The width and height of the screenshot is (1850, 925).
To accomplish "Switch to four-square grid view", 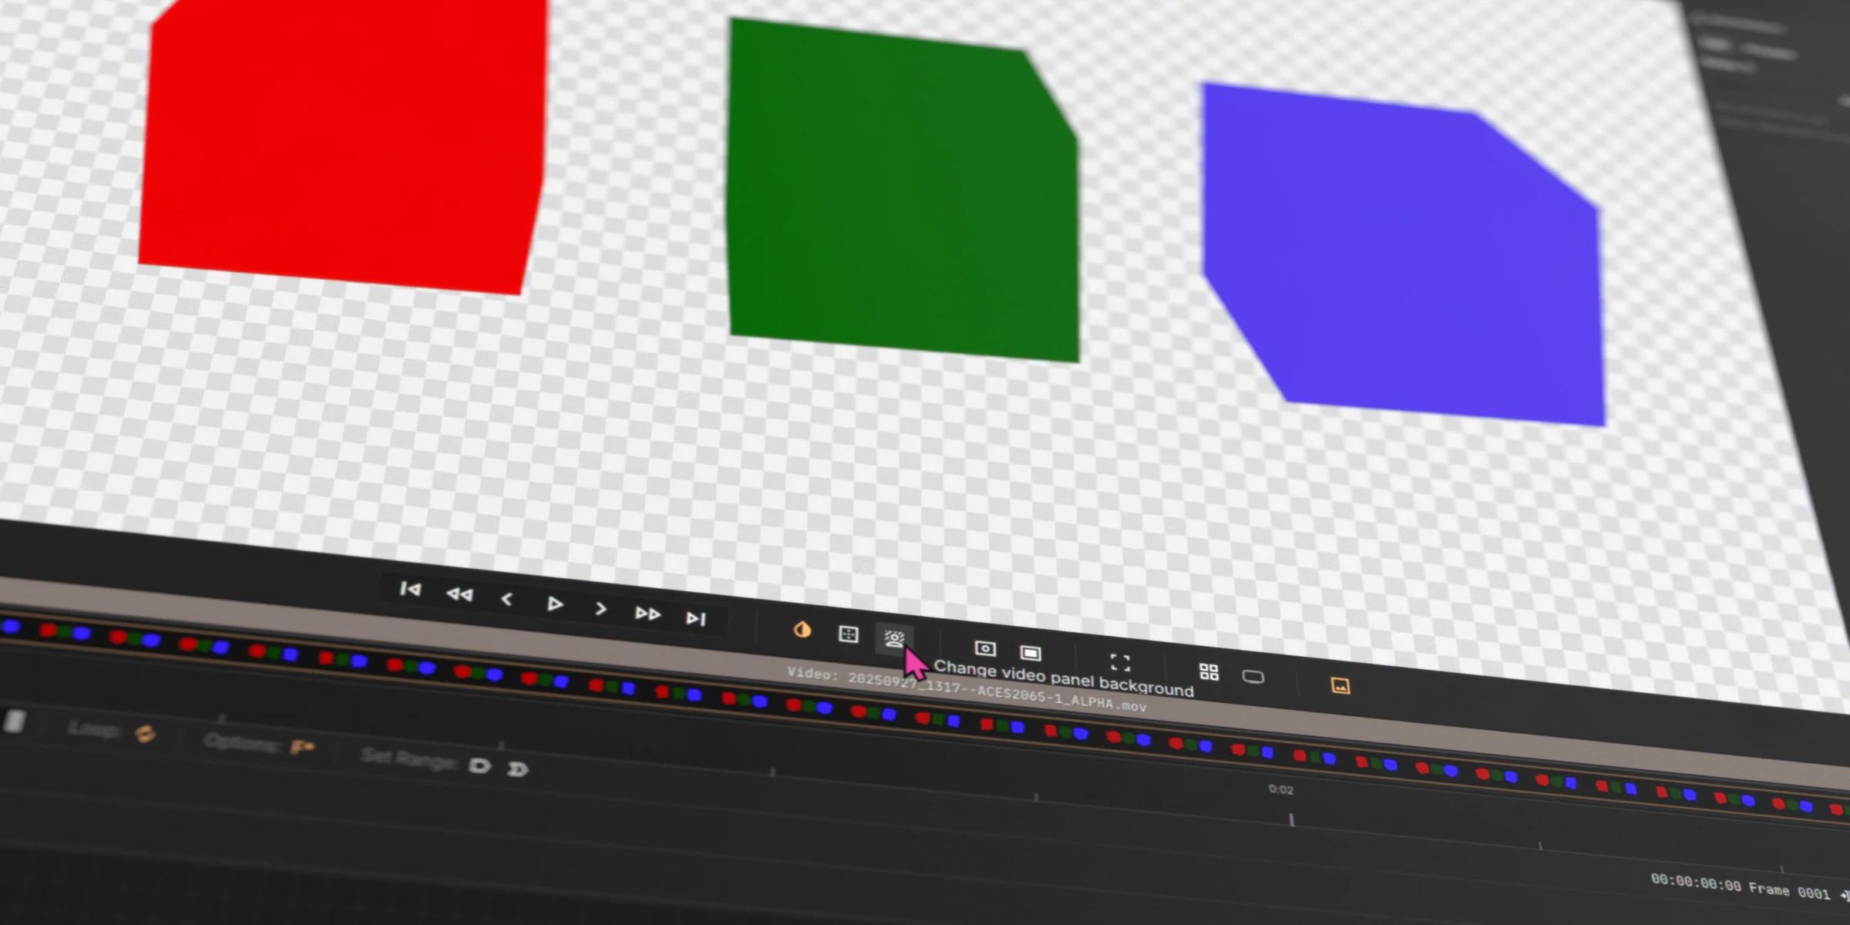I will pos(1209,672).
